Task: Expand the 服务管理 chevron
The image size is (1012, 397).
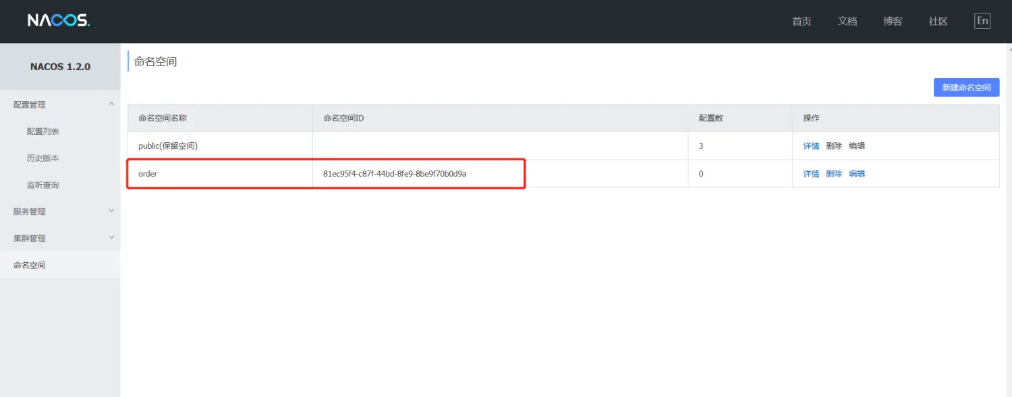Action: coord(111,211)
